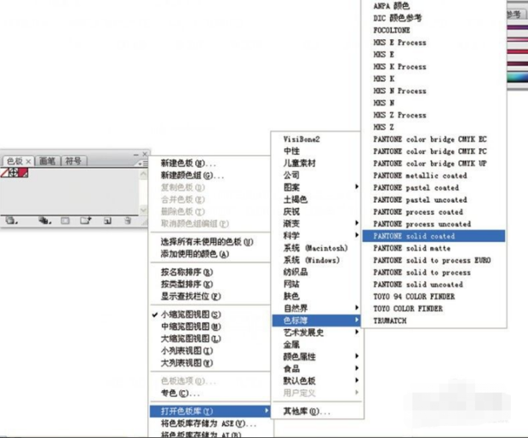Select the red spot color swatch
Viewport: 528px width, 438px height.
[x=23, y=173]
